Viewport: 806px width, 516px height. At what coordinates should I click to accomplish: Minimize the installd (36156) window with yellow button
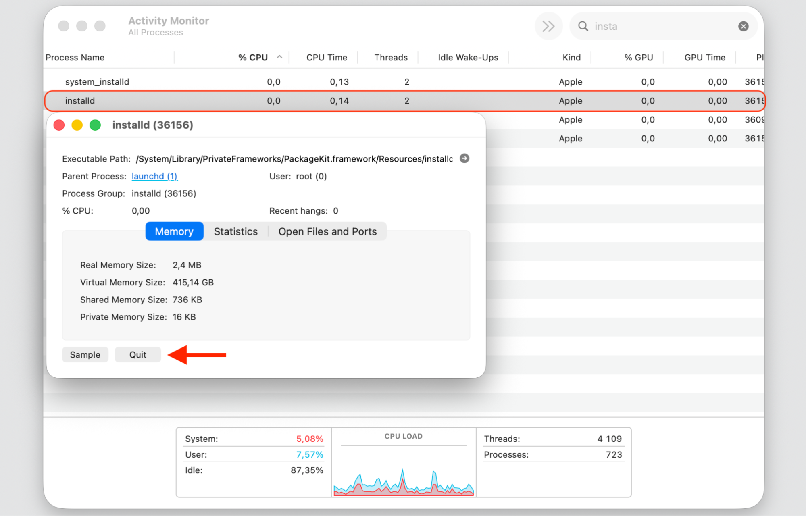point(77,125)
